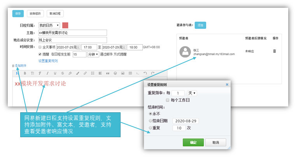Screen dimensions: 296x157
Task: Toggle bold formatting in the editor toolbar
Action: point(25,73)
